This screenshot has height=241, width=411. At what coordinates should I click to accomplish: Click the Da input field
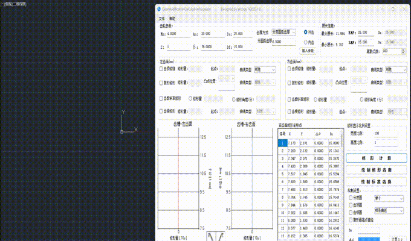point(242,34)
